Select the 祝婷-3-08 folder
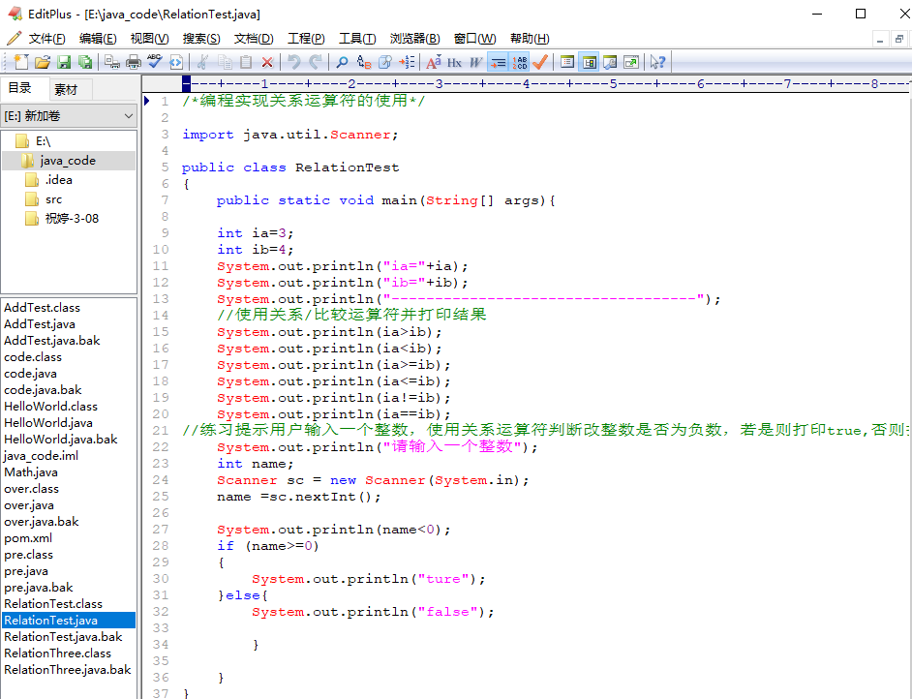This screenshot has width=912, height=699. pos(72,219)
